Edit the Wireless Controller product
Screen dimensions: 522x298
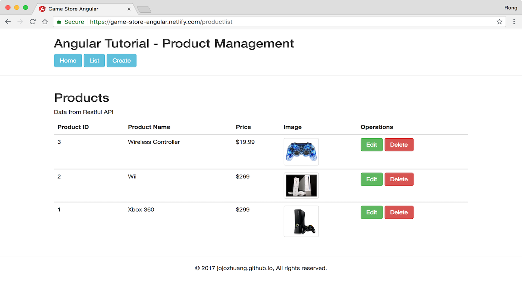[x=372, y=145]
